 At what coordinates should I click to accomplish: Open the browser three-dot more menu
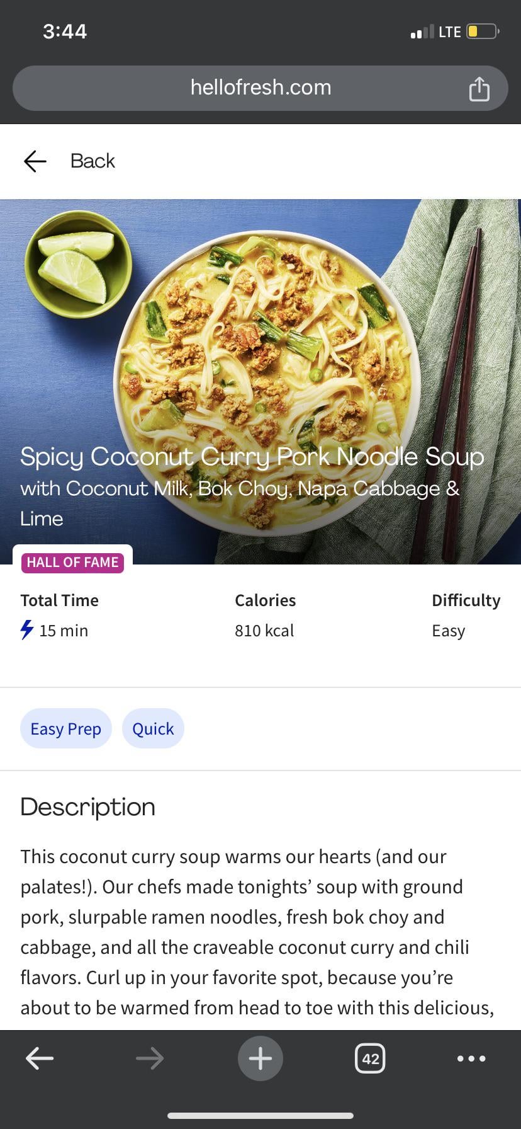point(471,1058)
